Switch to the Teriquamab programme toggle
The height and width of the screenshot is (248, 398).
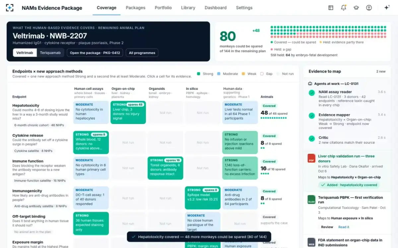pos(50,53)
